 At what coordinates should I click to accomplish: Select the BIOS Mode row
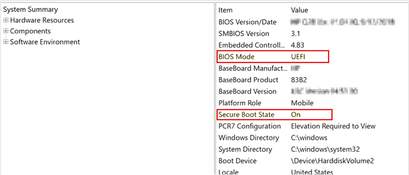click(x=236, y=57)
